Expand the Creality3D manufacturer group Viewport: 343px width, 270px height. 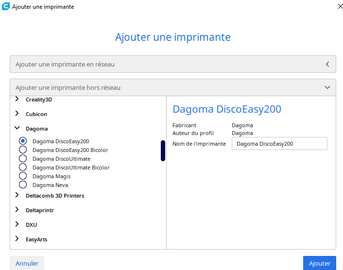[x=17, y=99]
